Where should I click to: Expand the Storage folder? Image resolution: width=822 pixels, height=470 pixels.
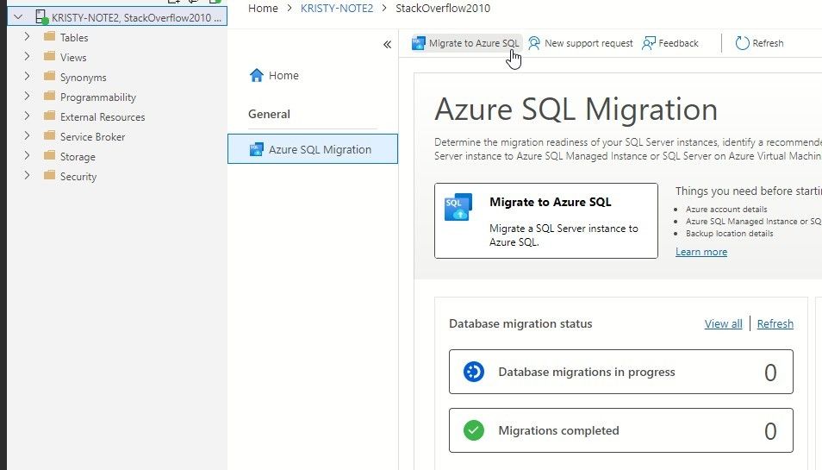(28, 156)
